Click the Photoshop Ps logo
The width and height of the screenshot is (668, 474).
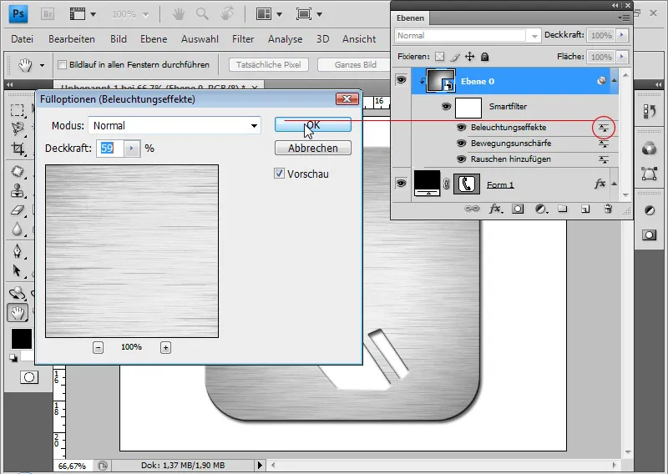tap(18, 13)
